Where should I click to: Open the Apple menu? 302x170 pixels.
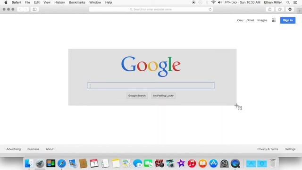pos(6,2)
